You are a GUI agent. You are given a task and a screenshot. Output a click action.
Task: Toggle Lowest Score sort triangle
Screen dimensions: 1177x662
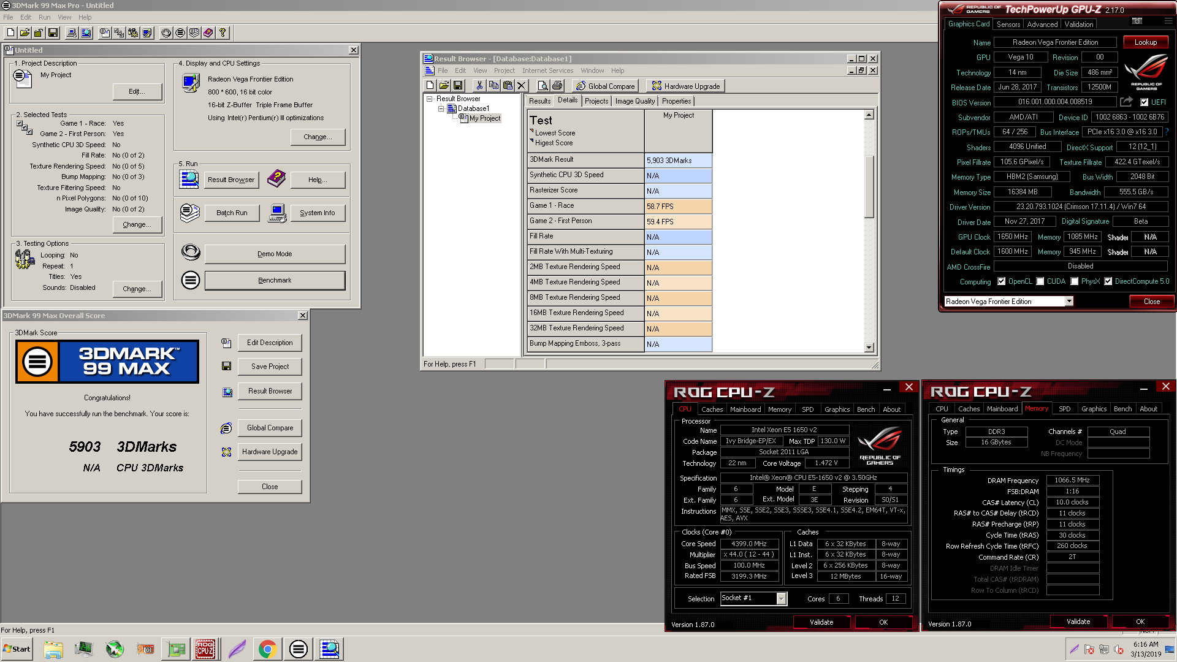click(x=531, y=131)
